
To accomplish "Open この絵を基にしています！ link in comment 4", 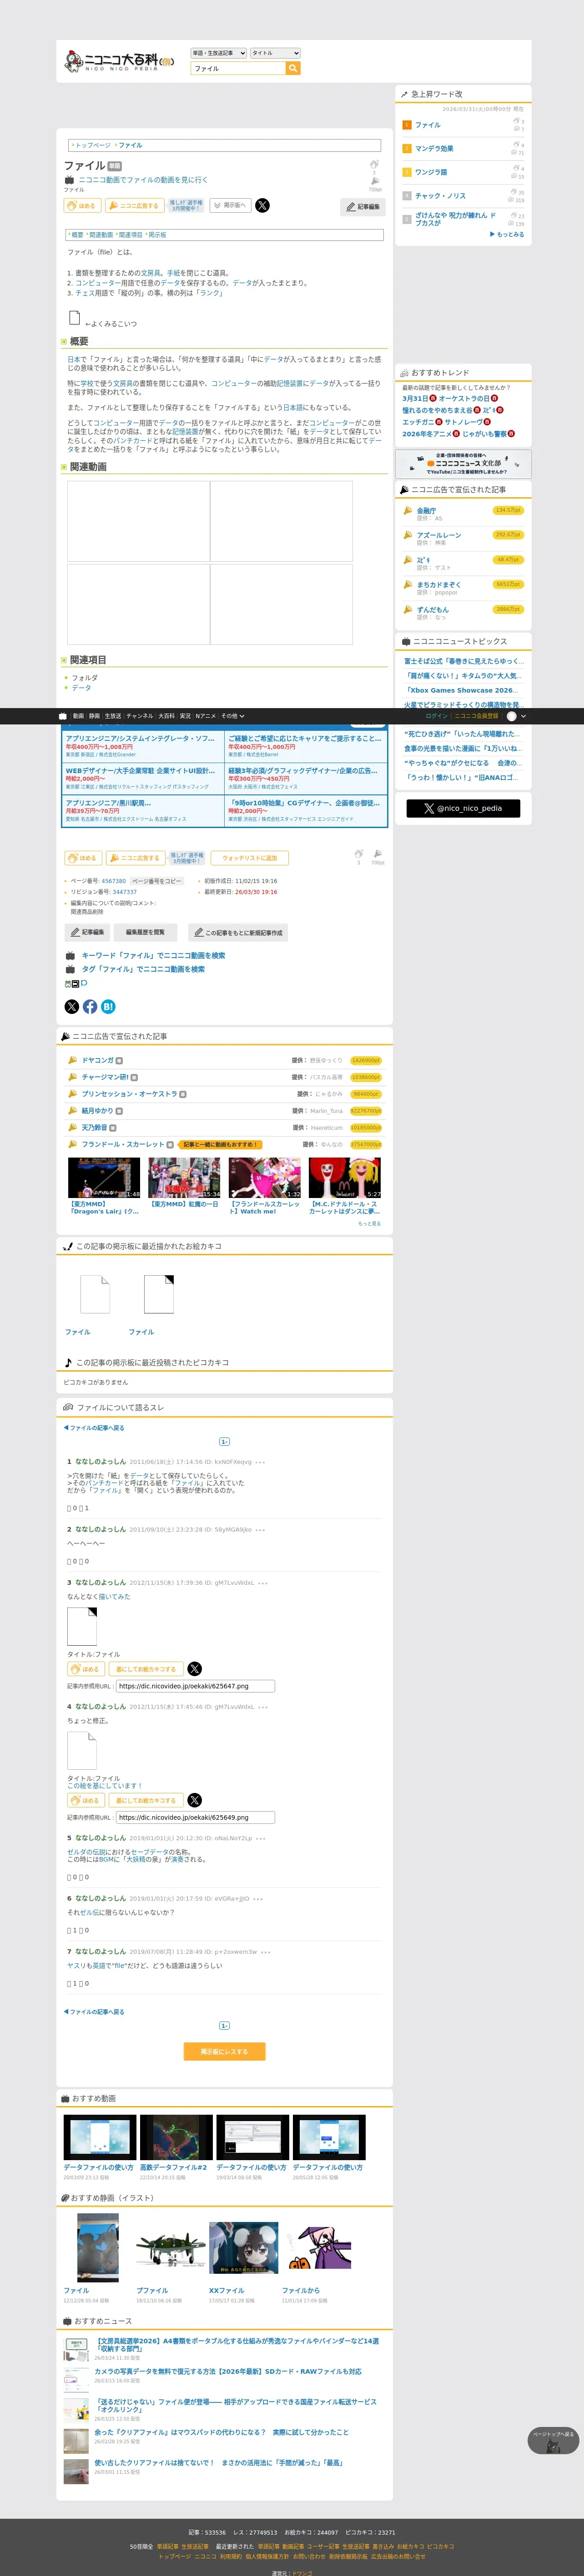I will pyautogui.click(x=104, y=1786).
